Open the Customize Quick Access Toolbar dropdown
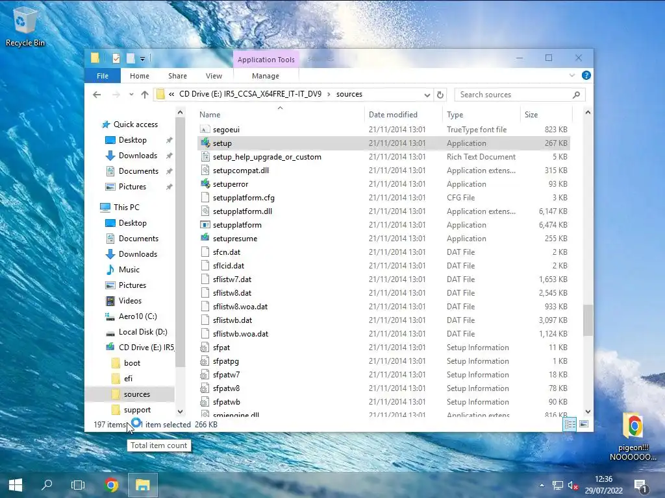This screenshot has height=498, width=665. point(142,59)
